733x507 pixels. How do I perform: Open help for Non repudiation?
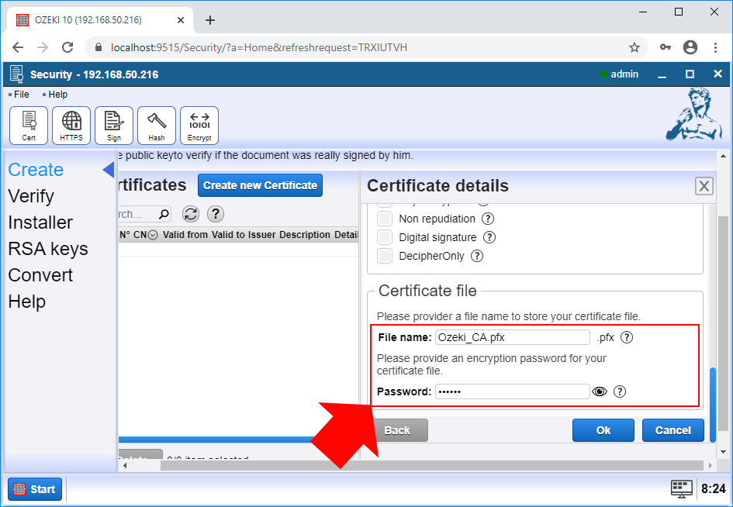[488, 219]
